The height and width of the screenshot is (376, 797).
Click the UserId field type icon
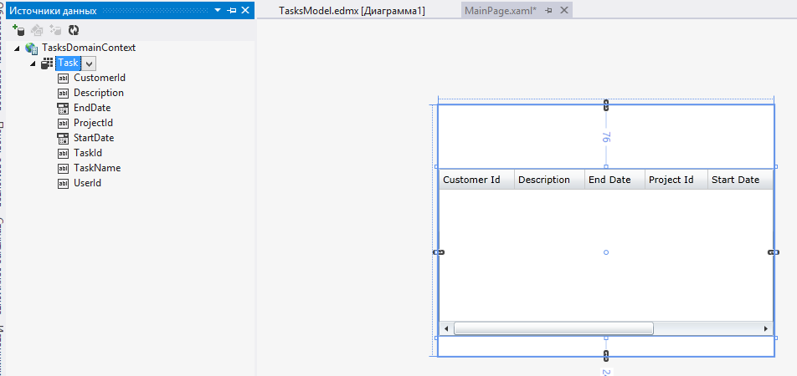(63, 183)
